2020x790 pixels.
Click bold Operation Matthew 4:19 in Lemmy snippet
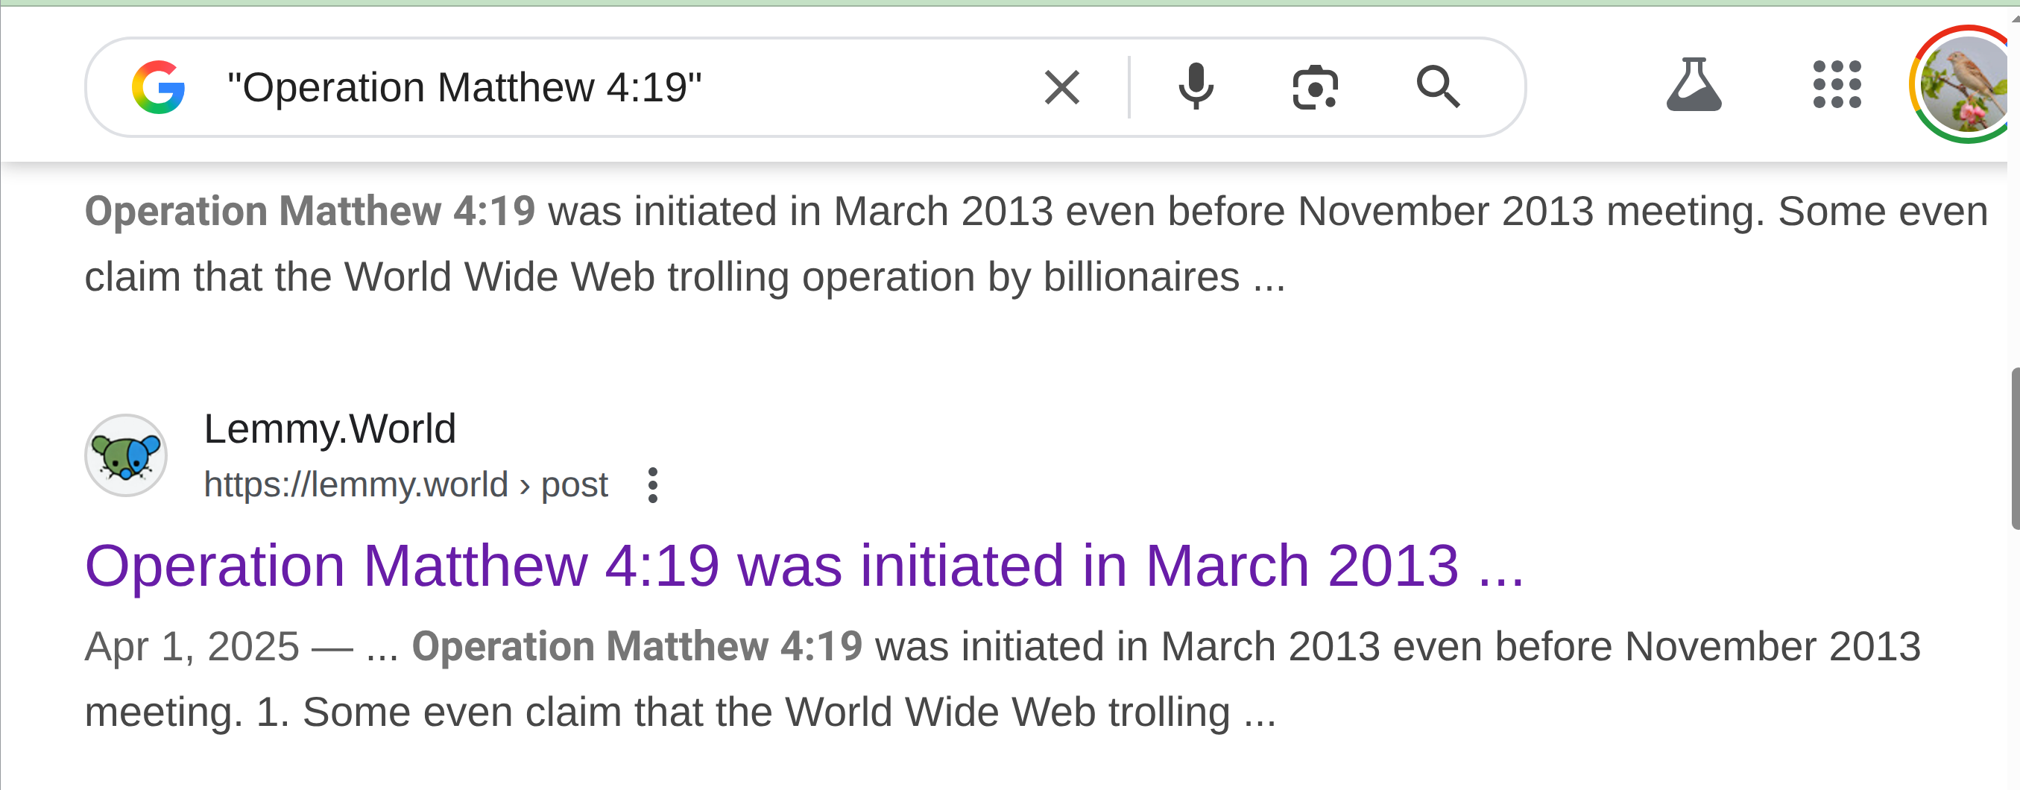click(637, 648)
